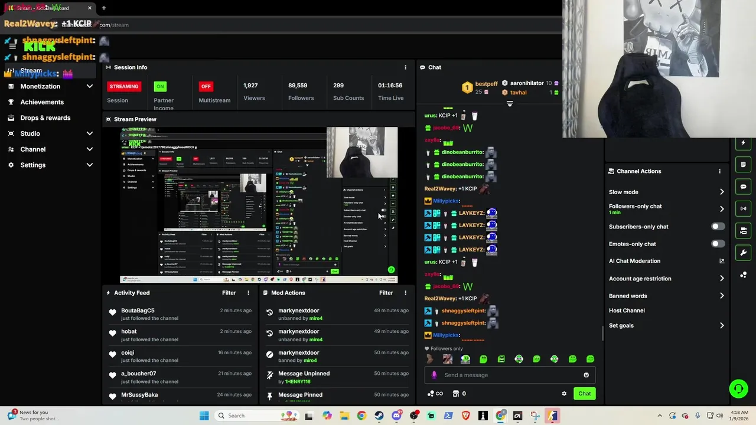Image resolution: width=756 pixels, height=425 pixels.
Task: Click Host Channel action
Action: click(x=627, y=310)
